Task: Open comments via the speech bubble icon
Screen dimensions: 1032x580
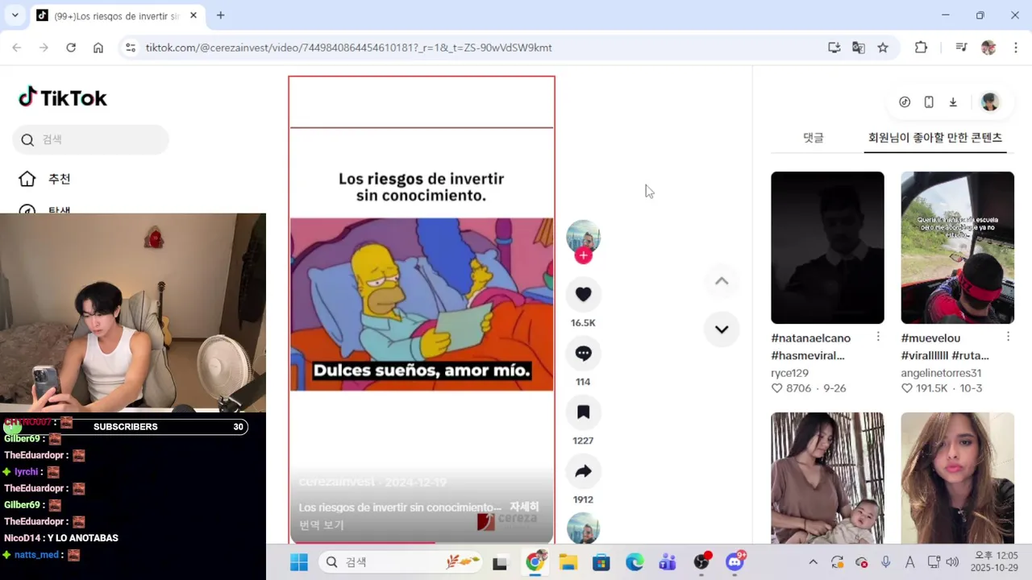Action: pos(583,354)
